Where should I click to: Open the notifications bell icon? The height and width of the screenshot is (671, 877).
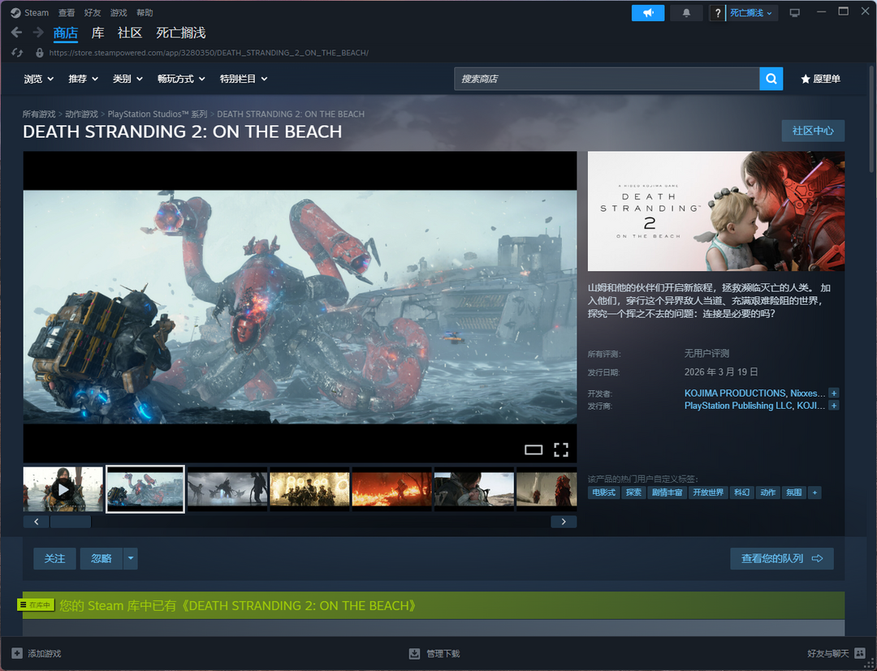[686, 13]
